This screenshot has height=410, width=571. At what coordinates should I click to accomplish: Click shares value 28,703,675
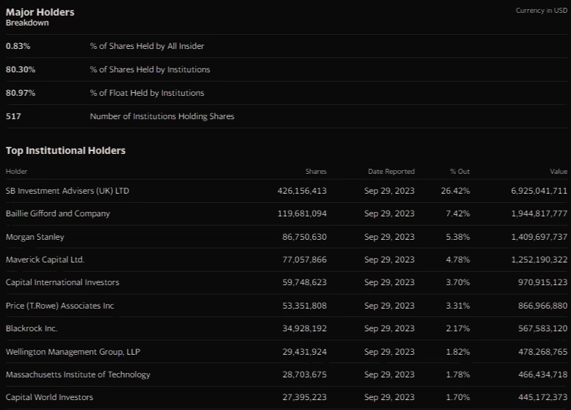pyautogui.click(x=304, y=375)
